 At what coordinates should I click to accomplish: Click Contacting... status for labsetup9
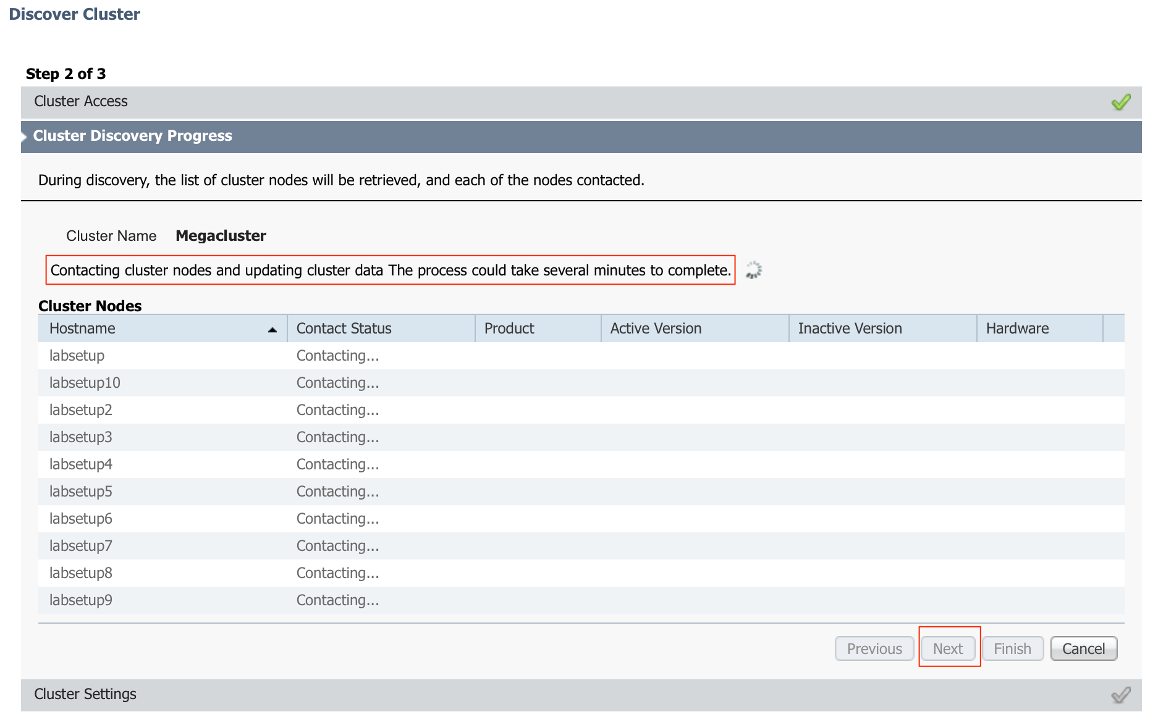tap(337, 600)
